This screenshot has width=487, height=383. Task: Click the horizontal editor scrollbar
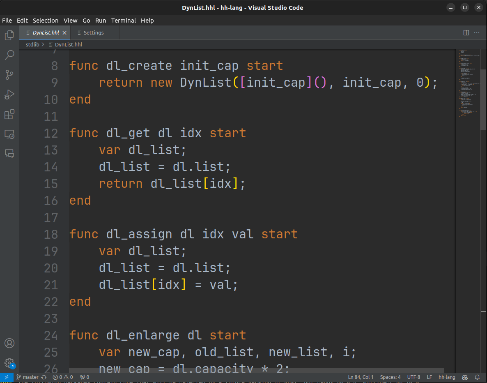click(256, 370)
